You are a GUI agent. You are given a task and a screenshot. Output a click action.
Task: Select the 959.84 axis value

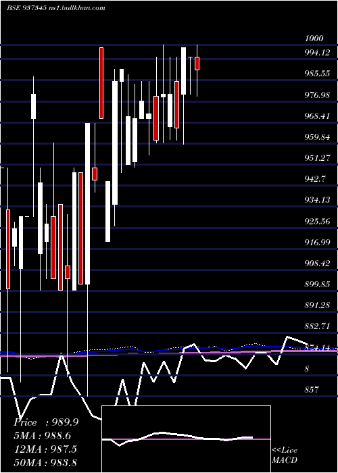[x=317, y=137]
